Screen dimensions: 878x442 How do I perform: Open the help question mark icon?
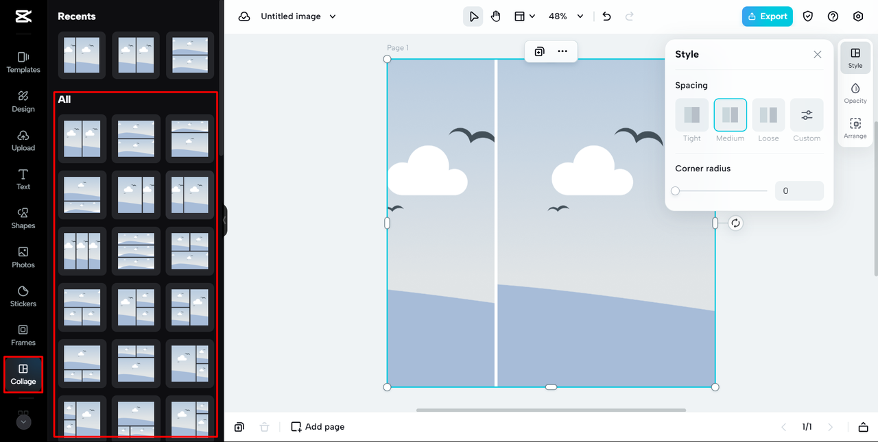pos(833,16)
